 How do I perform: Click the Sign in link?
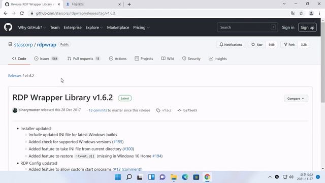pos(288,27)
